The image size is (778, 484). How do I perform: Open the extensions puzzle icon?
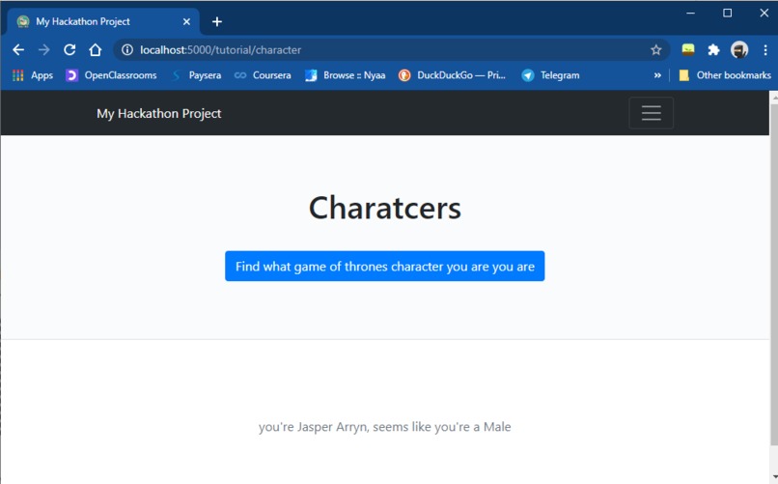(x=713, y=49)
